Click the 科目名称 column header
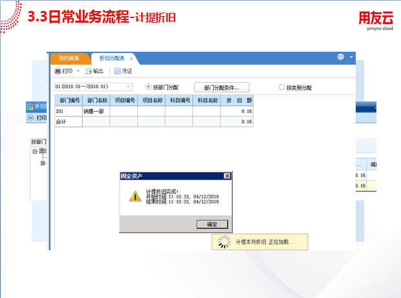The image size is (401, 298). (206, 100)
